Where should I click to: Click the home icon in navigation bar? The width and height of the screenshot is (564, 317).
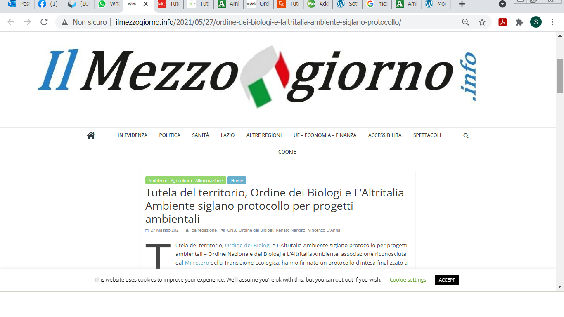(x=91, y=135)
